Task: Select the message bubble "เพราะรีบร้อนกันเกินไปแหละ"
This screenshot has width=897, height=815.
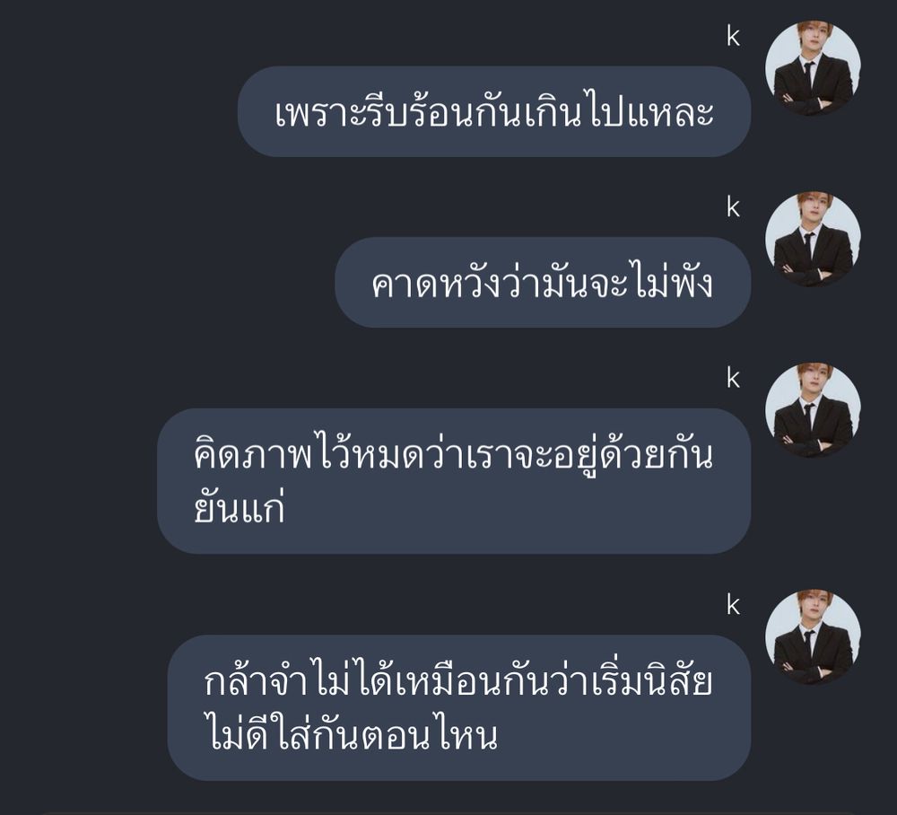Action: point(494,111)
